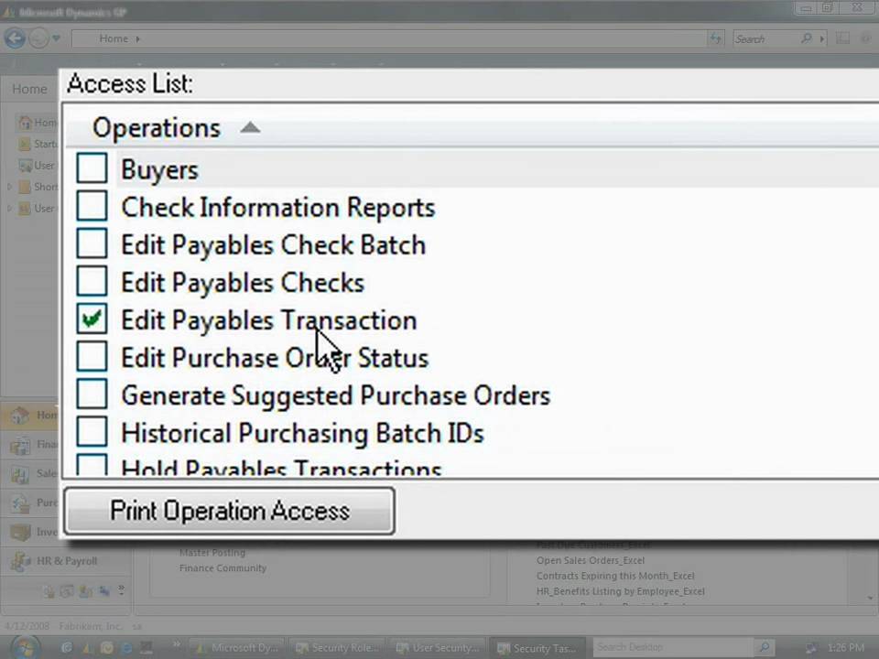Open Contracts Expiring this Month_Excel
Image resolution: width=879 pixels, height=659 pixels.
(615, 576)
